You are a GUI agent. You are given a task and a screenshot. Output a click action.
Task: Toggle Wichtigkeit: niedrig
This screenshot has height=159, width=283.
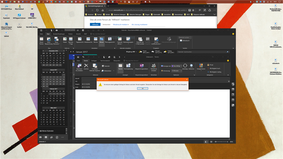(214, 72)
